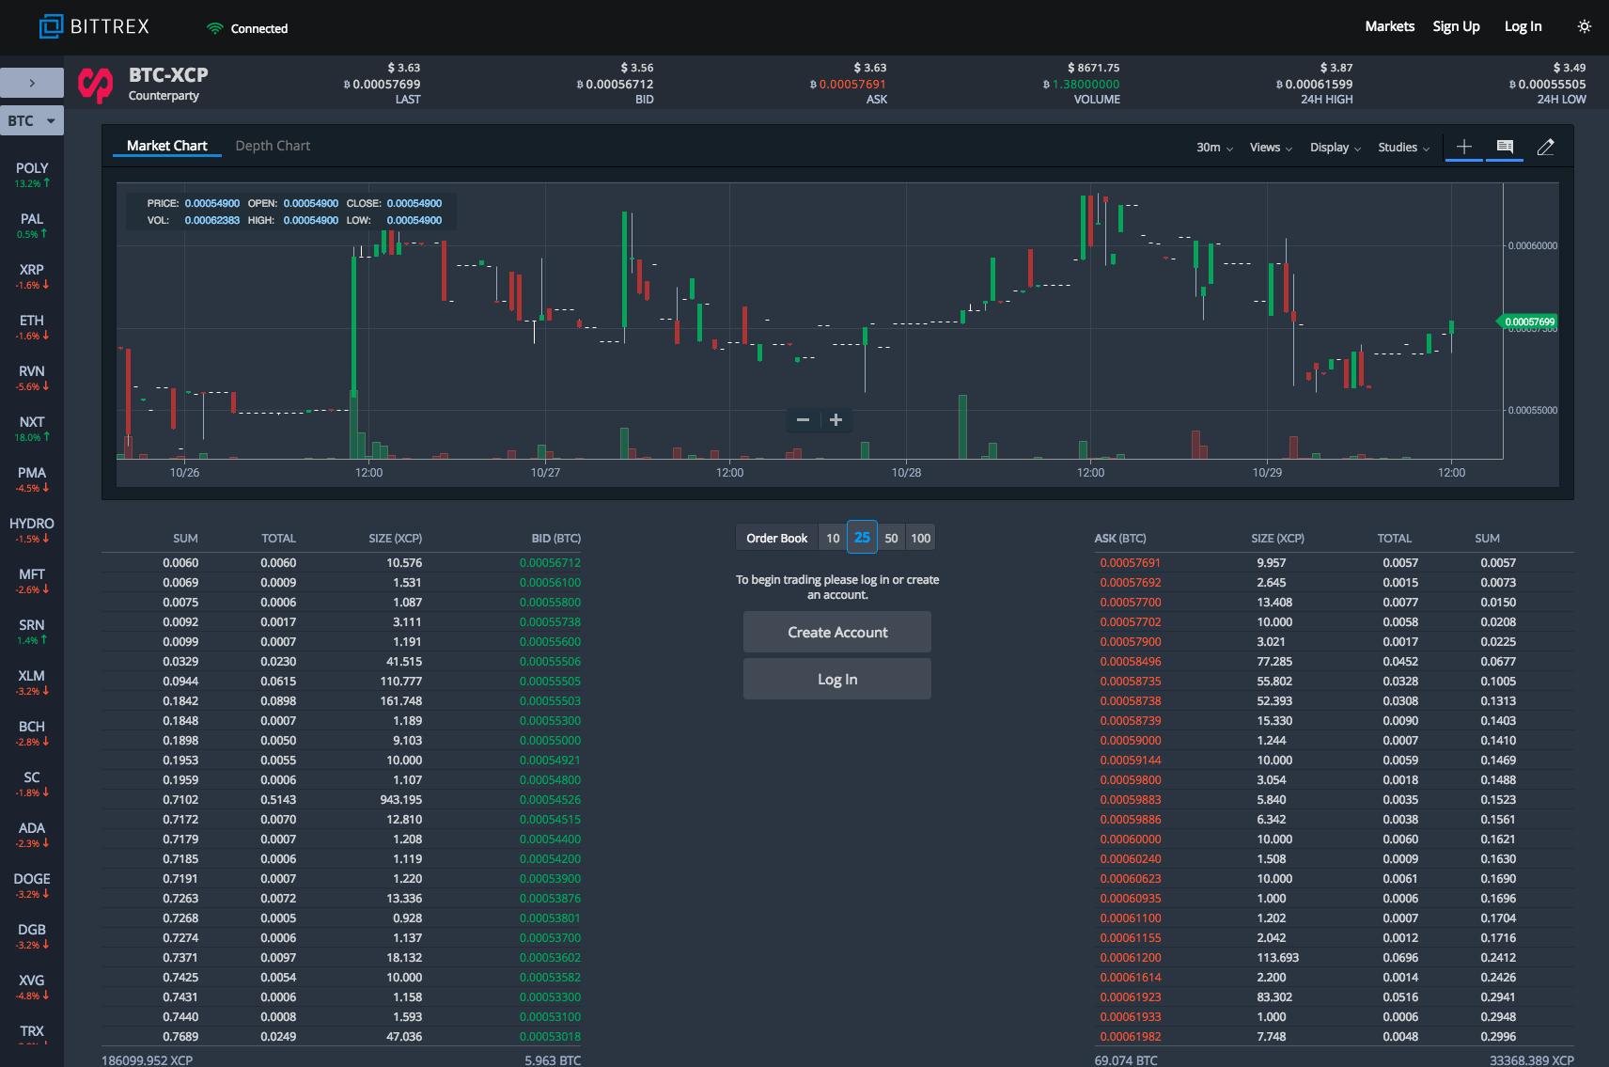1609x1067 pixels.
Task: Click the SIZE (XCP) header in bids table
Action: pyautogui.click(x=396, y=539)
